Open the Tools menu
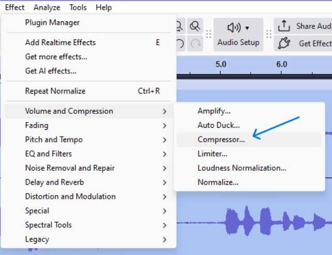332x255 pixels. [78, 8]
